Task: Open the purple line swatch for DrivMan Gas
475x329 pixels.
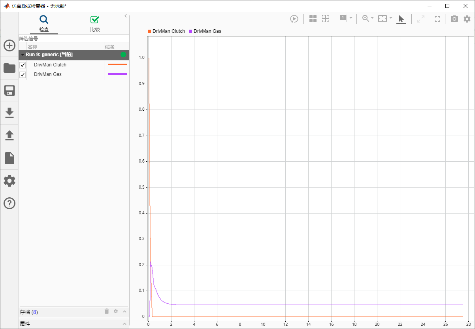Action: coord(118,74)
